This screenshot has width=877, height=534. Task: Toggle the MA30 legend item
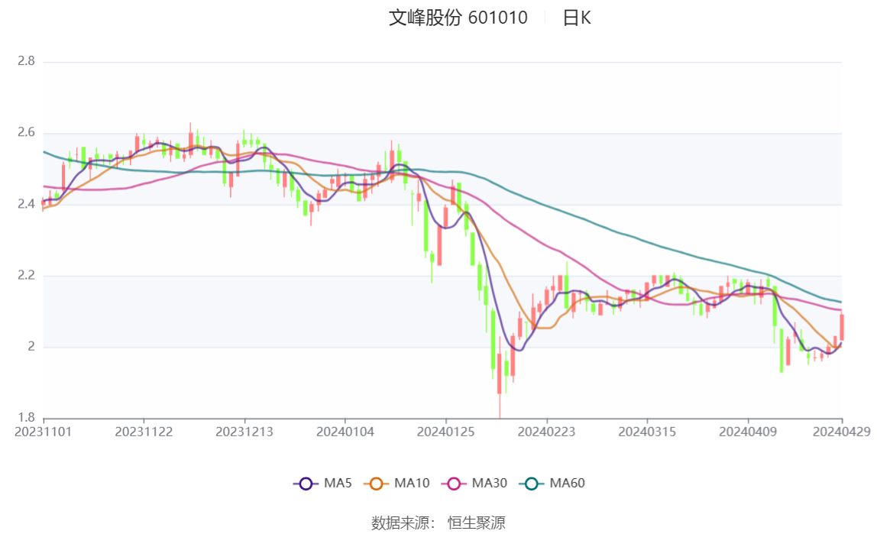[474, 483]
